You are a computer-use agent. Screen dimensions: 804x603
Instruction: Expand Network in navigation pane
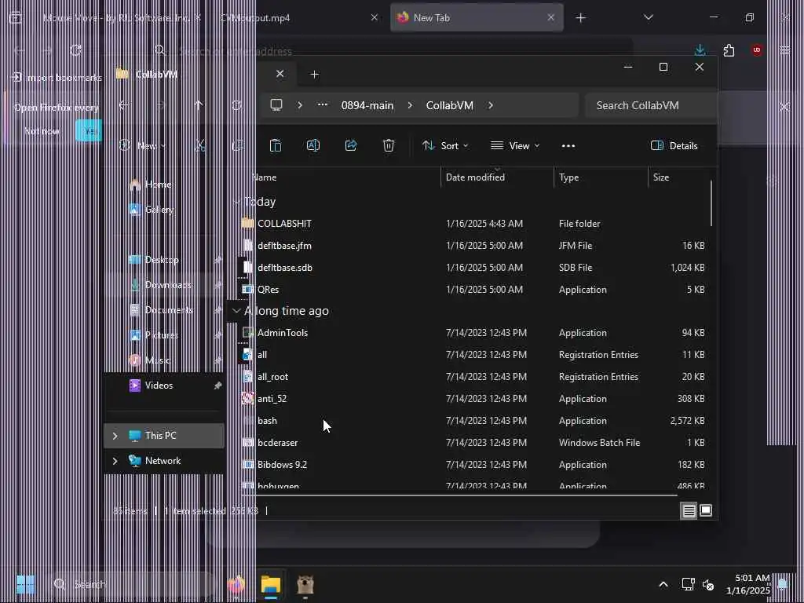click(115, 460)
